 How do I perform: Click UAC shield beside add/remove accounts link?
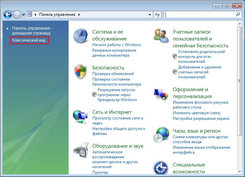click(175, 72)
